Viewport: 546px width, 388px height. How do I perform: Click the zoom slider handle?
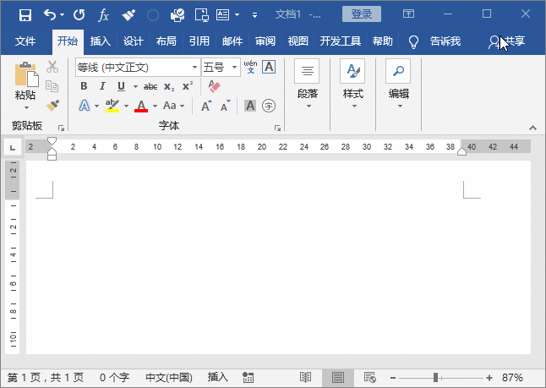[435, 378]
